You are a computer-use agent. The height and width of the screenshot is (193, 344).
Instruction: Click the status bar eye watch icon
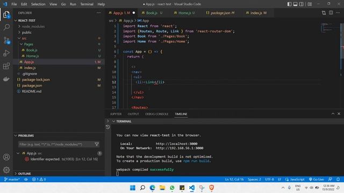26,179
